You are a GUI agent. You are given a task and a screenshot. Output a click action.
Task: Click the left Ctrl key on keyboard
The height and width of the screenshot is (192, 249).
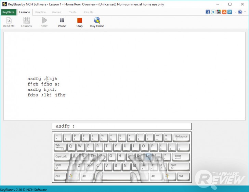(60, 176)
